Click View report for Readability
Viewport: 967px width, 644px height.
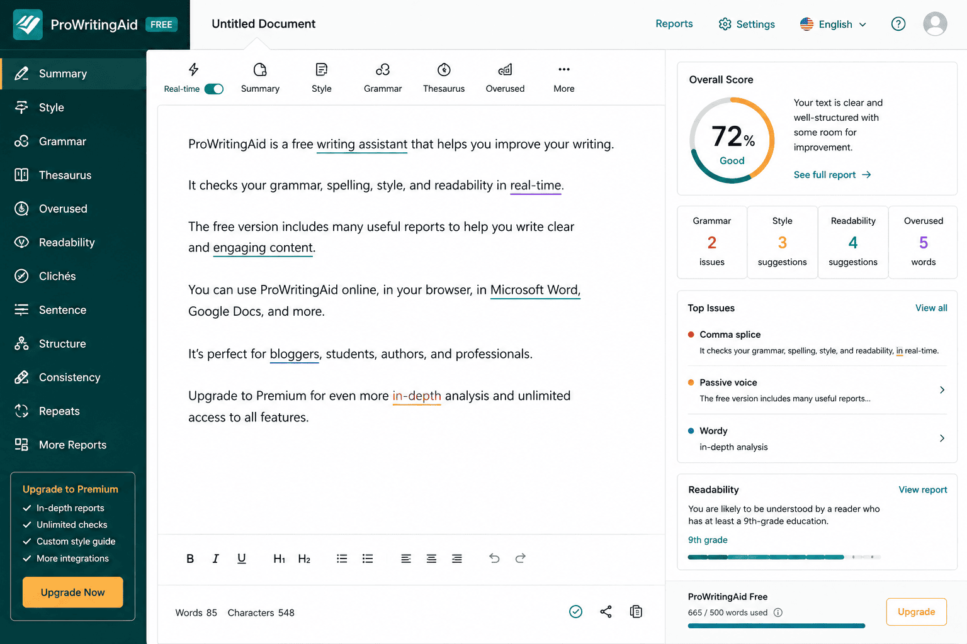[x=923, y=490]
